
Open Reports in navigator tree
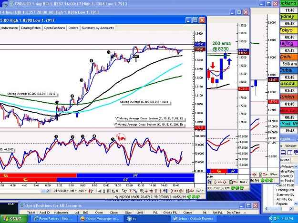(x=282, y=204)
